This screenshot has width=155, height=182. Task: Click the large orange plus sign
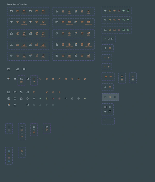106,77
